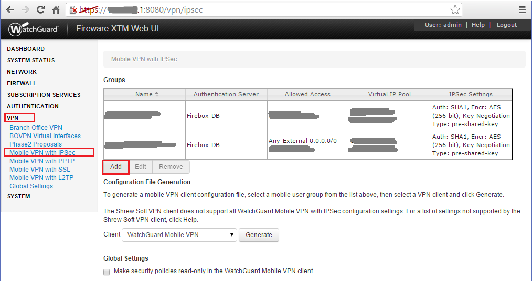Add a new Mobile VPN group
Viewport: 532px width, 281px height.
(116, 167)
